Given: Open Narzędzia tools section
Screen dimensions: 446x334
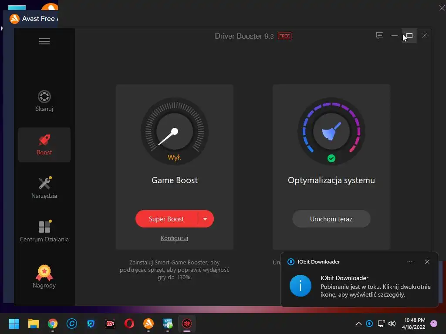Looking at the screenshot, I should (x=44, y=188).
